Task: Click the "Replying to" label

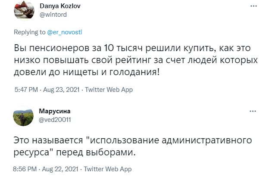Action: pos(29,32)
